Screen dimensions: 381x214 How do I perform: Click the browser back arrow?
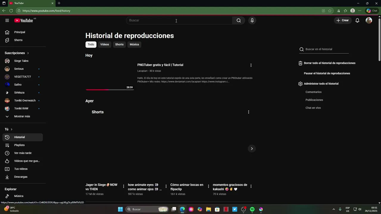tap(4, 11)
